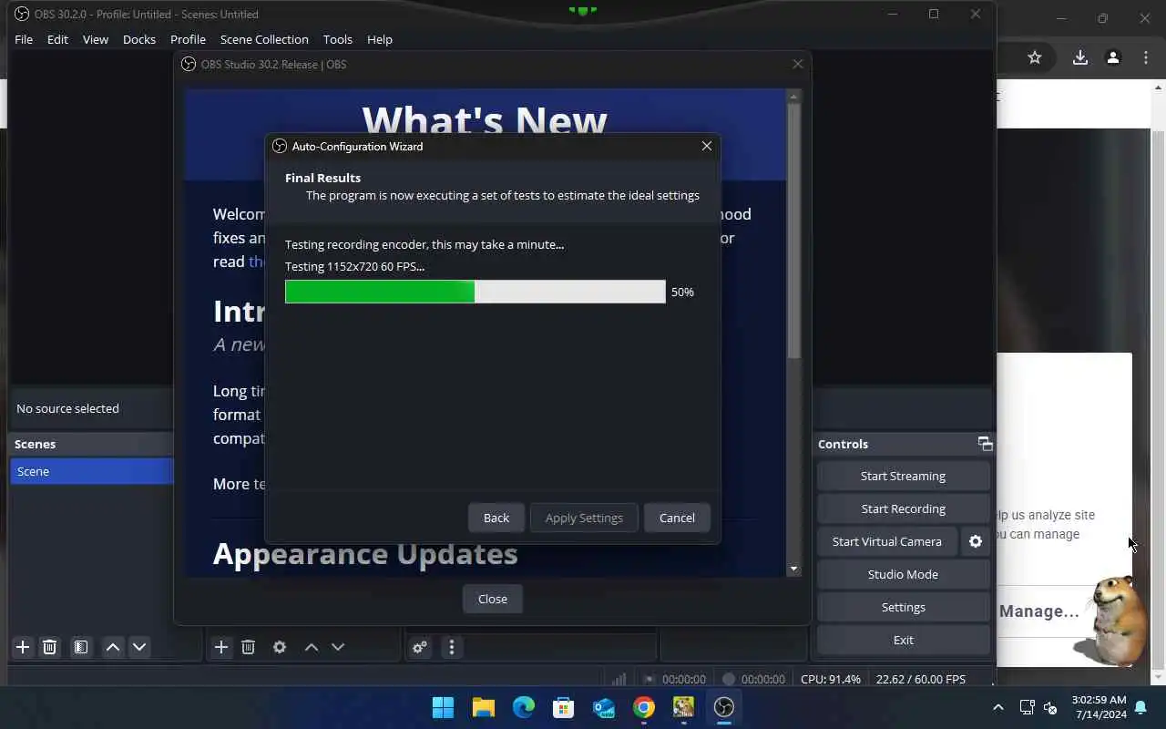The width and height of the screenshot is (1166, 729).
Task: Click Start Virtual Camera
Action: tap(887, 541)
